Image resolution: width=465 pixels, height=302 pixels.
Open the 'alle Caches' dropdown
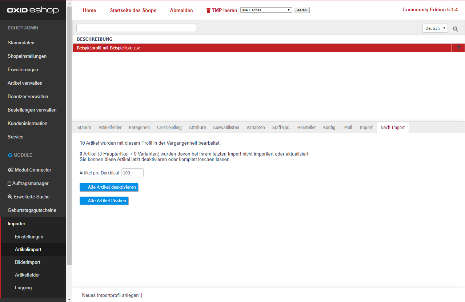pyautogui.click(x=266, y=10)
